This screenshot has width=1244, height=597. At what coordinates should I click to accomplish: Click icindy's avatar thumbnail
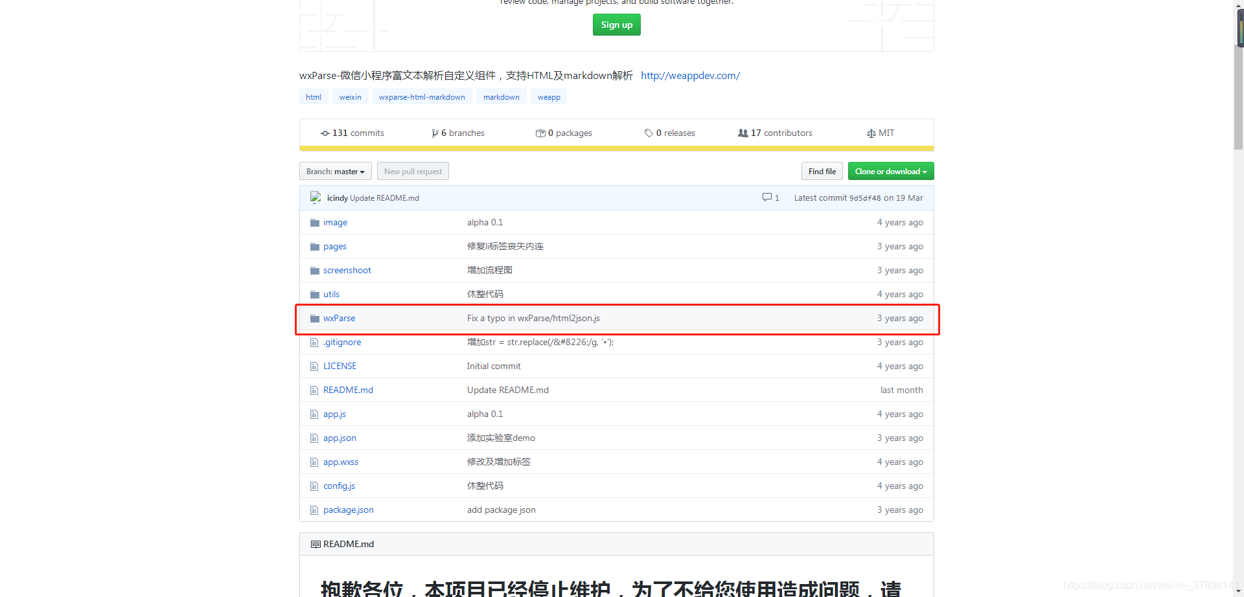pos(316,197)
